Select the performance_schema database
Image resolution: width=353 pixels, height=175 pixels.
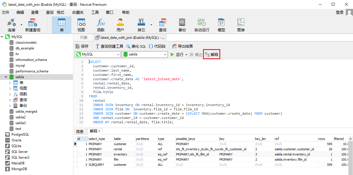point(32,71)
